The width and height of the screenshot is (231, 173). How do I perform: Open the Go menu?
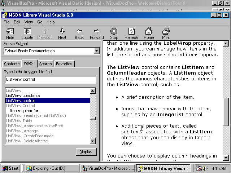(x=40, y=22)
